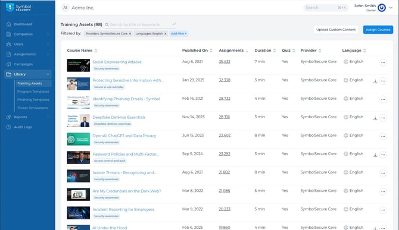Open Program Templates in Library menu

[33, 92]
